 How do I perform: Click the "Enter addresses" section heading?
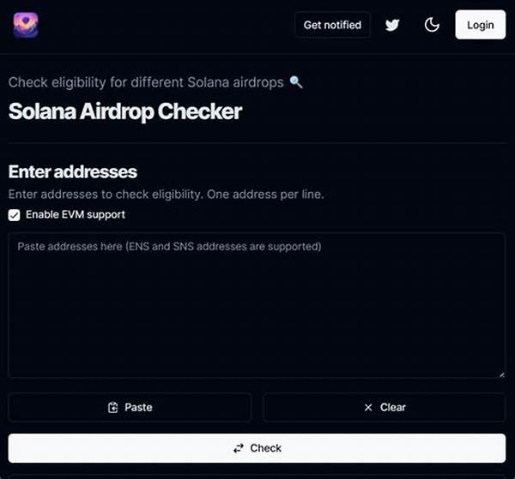click(73, 172)
